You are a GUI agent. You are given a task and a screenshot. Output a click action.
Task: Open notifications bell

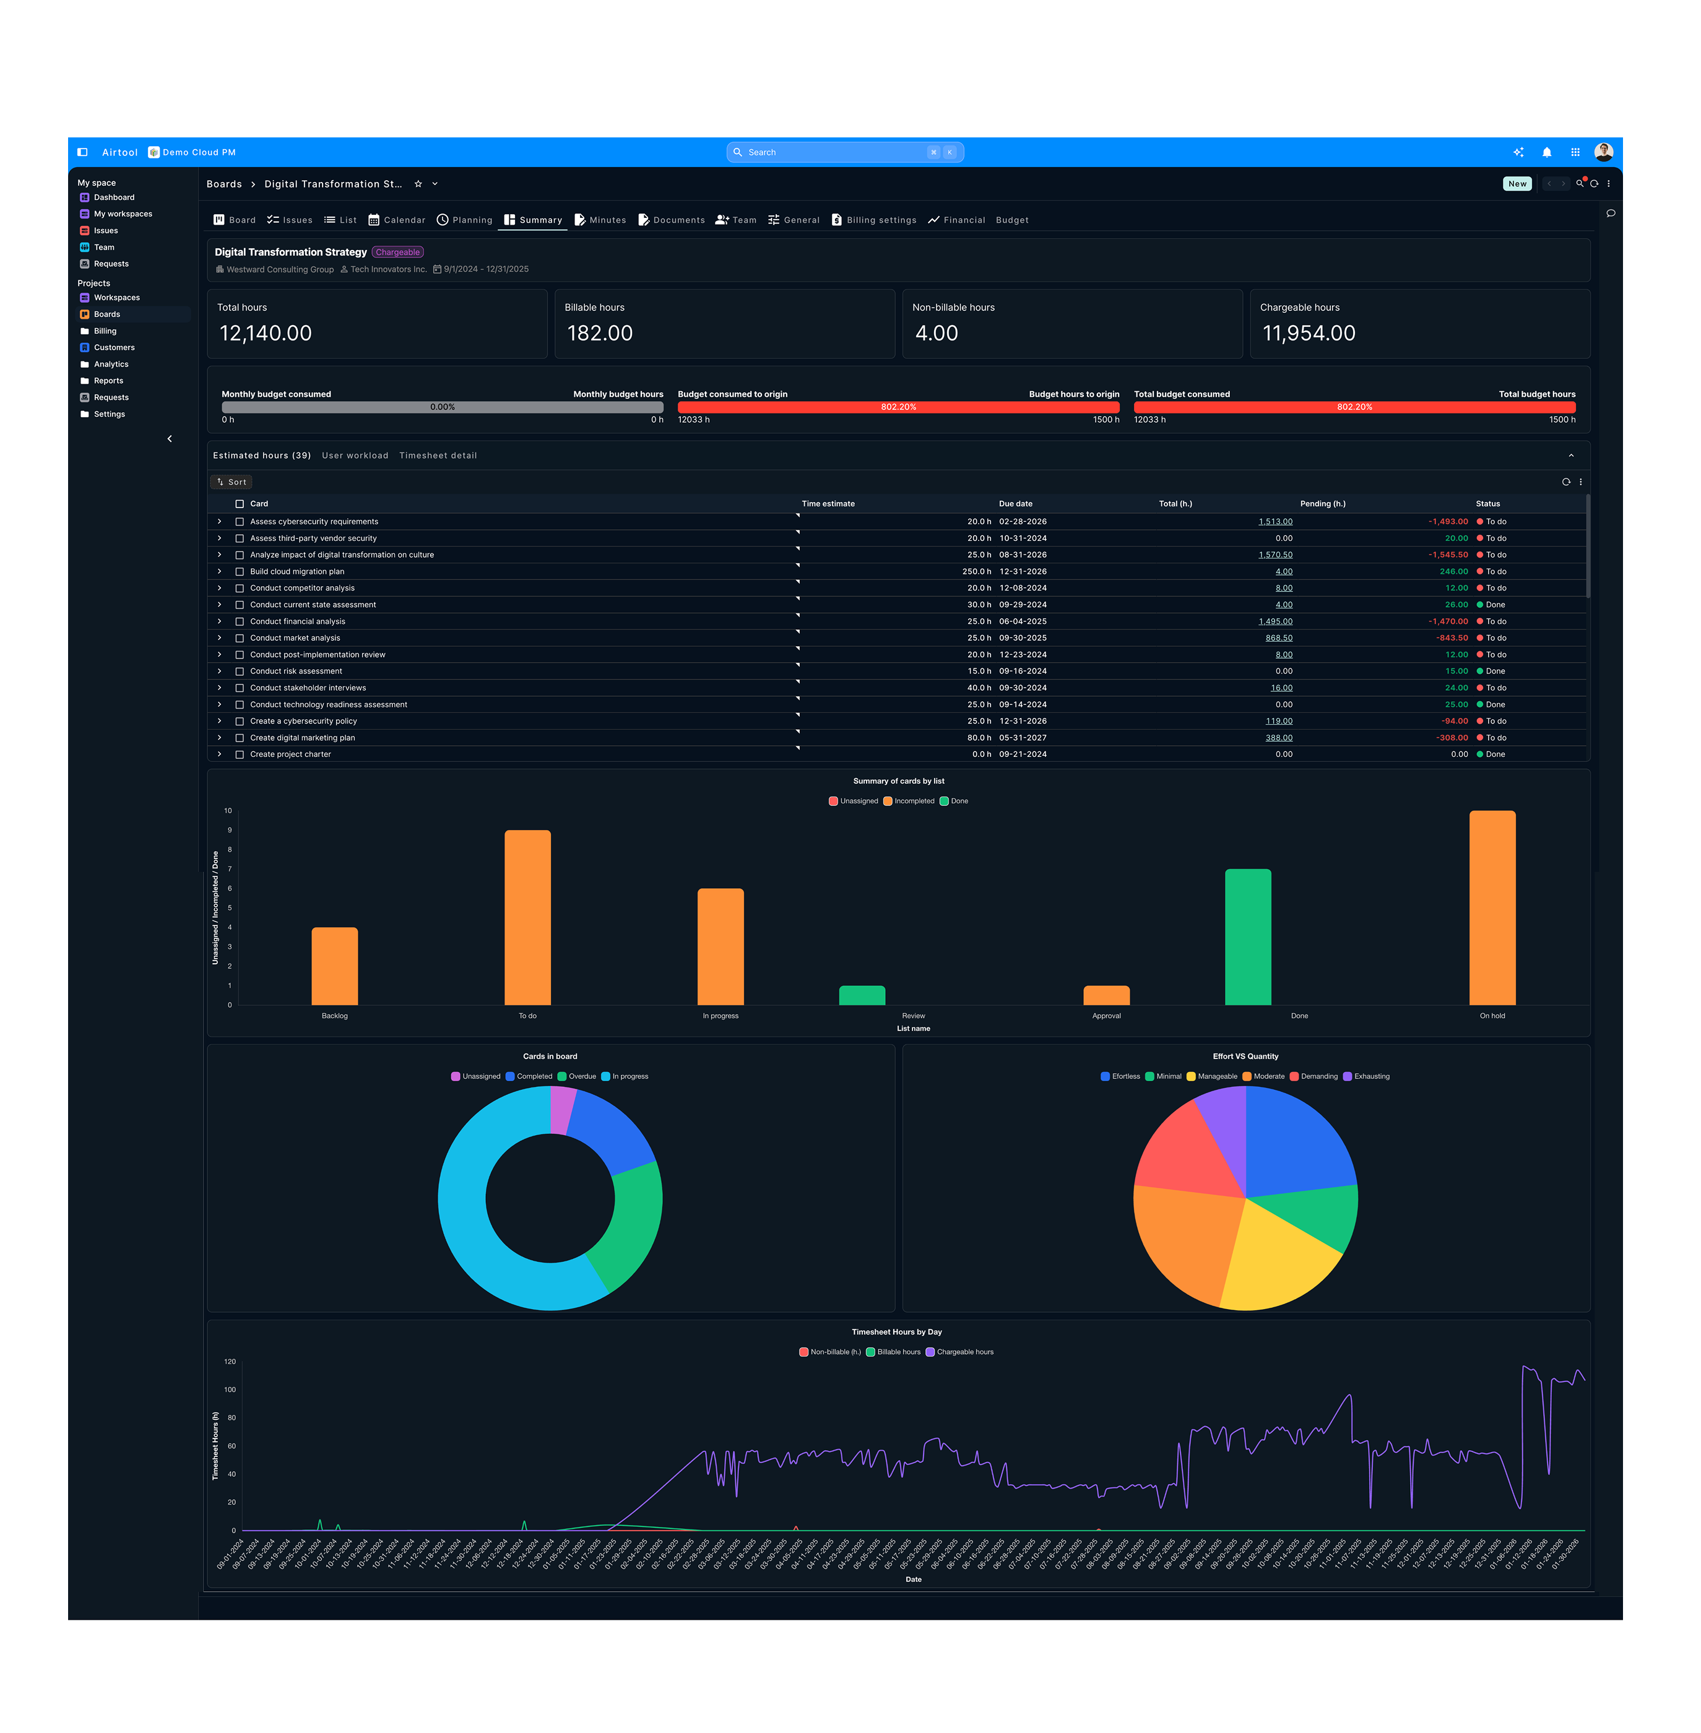pyautogui.click(x=1546, y=152)
